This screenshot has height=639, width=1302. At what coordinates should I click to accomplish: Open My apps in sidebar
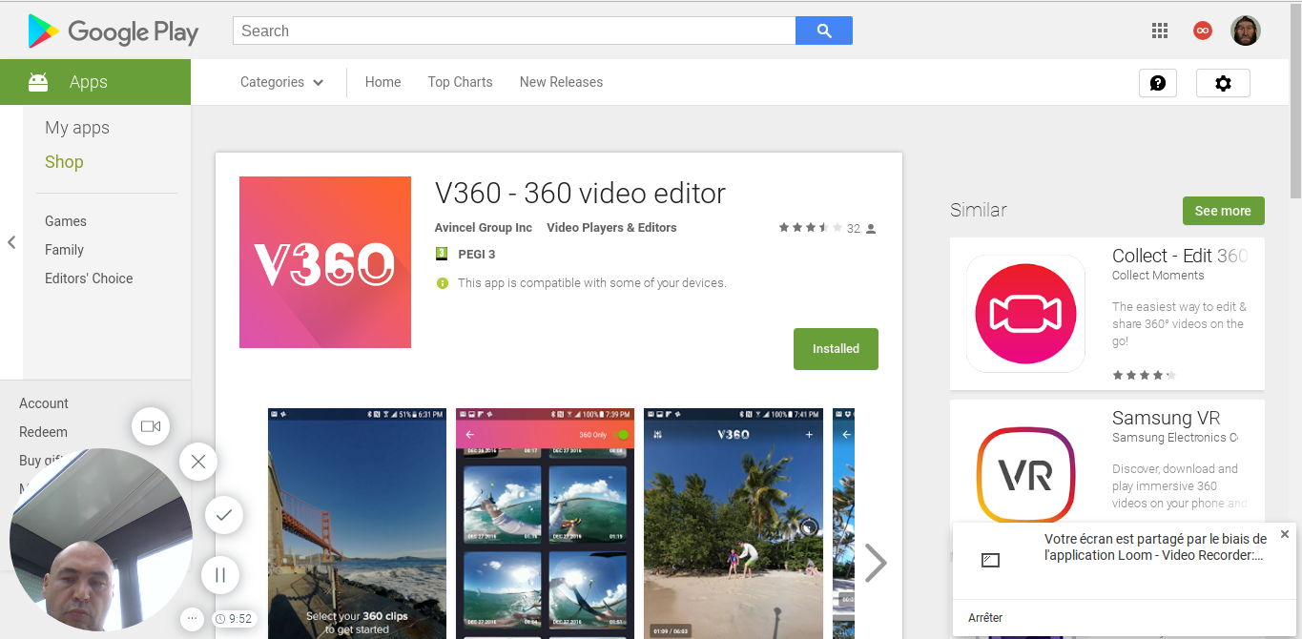click(x=77, y=128)
